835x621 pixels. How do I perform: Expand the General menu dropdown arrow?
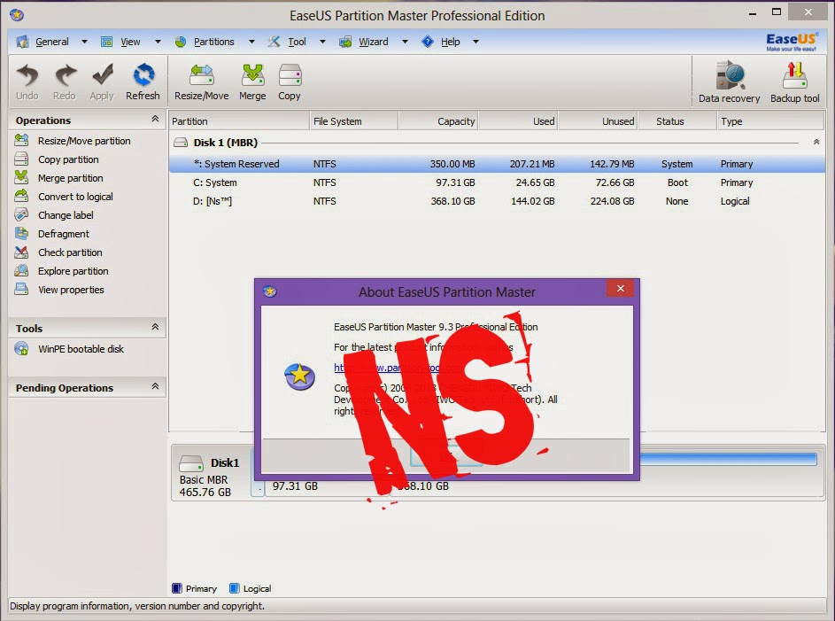tap(84, 42)
